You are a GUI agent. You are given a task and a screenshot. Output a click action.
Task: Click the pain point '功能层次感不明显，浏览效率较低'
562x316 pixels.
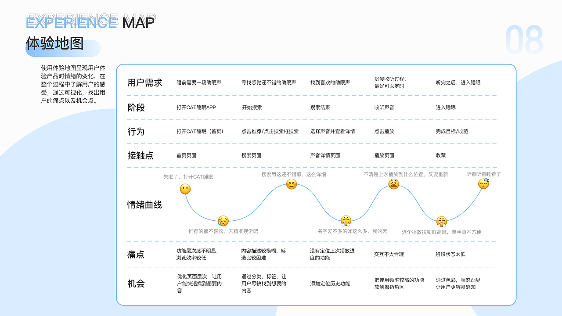pyautogui.click(x=197, y=255)
